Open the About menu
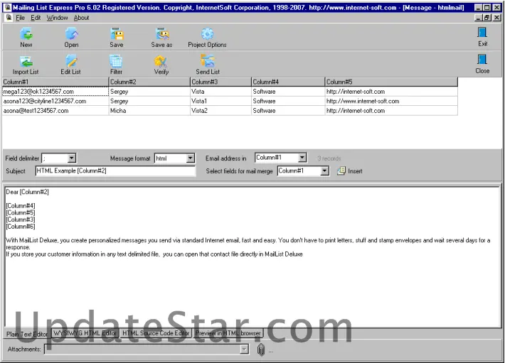 point(81,18)
